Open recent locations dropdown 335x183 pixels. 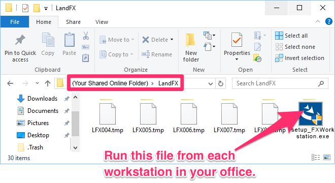click(37, 83)
